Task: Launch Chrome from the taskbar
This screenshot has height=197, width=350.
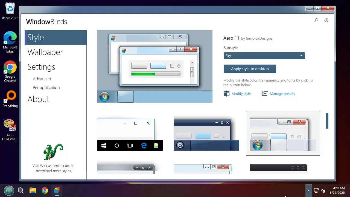Action: pos(45,190)
